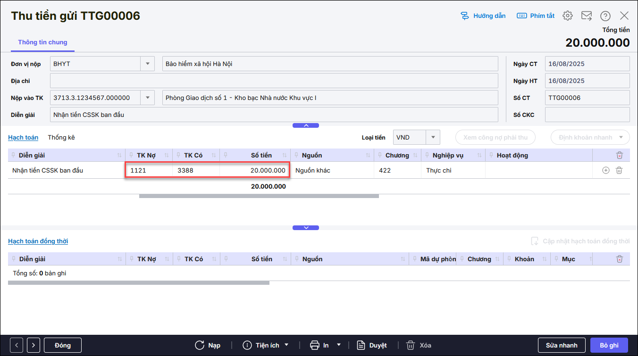638x356 pixels.
Task: Click the Bỏ ghi button
Action: coord(609,345)
